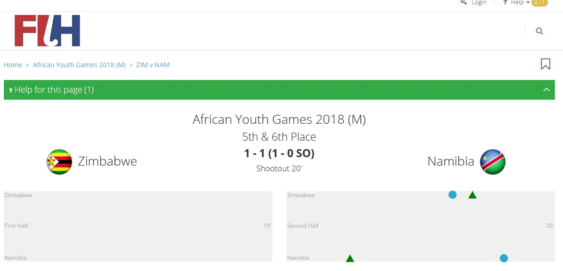Screen dimensions: 563x271
Task: Go to the Home breadcrumb
Action: click(x=13, y=65)
